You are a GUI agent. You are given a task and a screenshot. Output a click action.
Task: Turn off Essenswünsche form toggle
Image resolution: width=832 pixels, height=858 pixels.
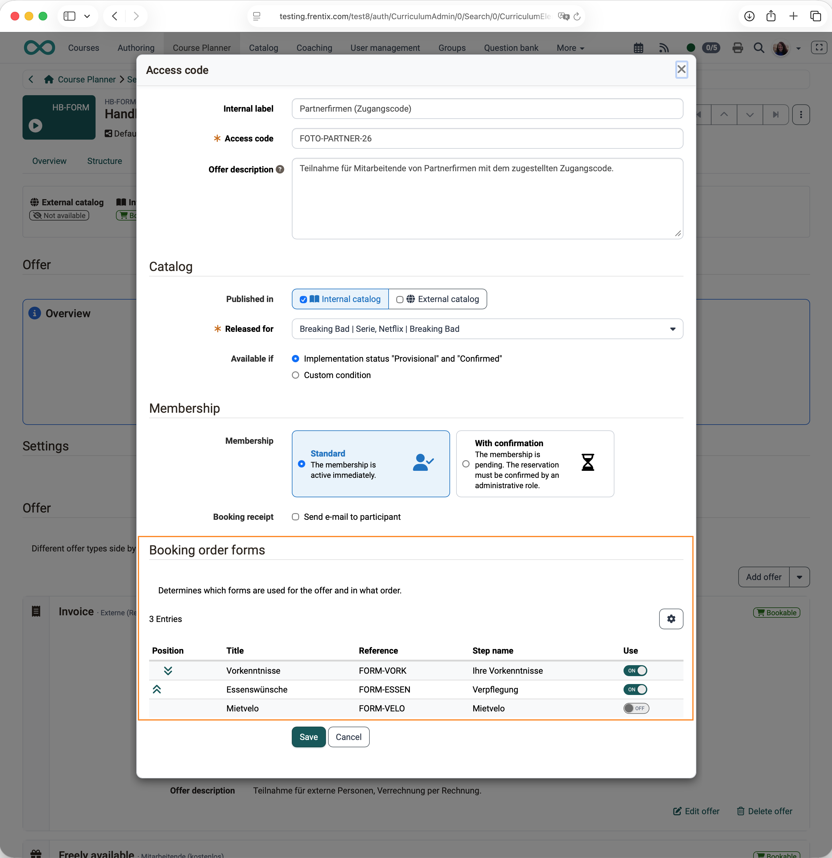(x=635, y=689)
